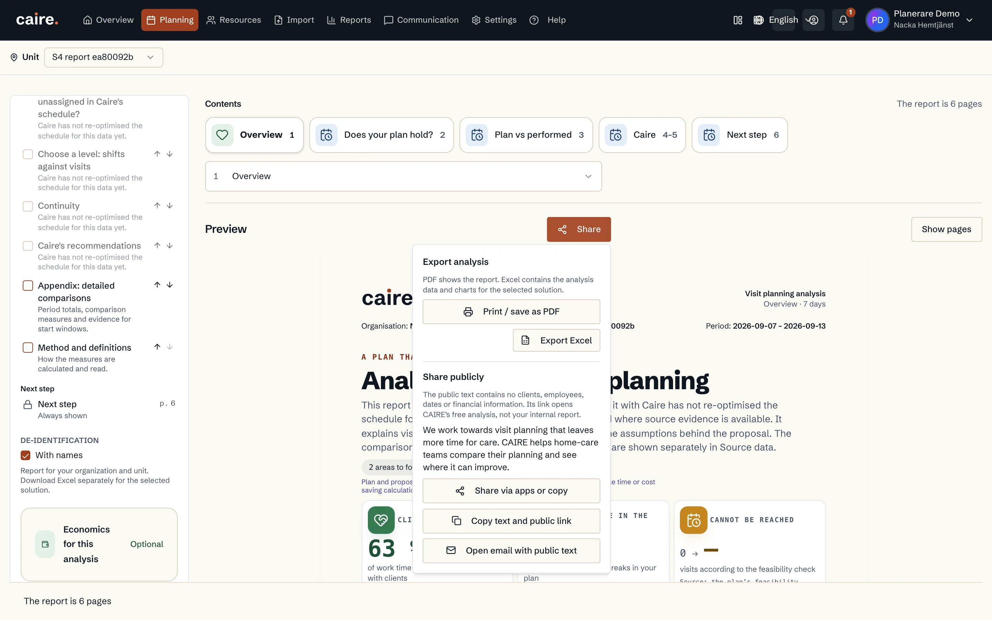Expand the 1 Overview page selector
The image size is (992, 620).
click(x=403, y=176)
